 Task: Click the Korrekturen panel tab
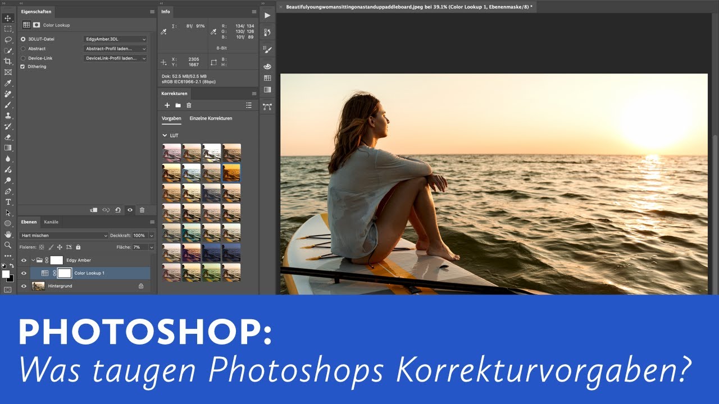(174, 93)
